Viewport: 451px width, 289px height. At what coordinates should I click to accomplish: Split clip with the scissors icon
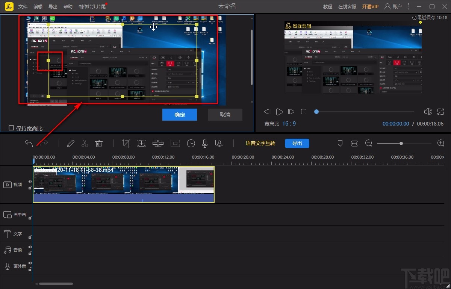pos(85,143)
